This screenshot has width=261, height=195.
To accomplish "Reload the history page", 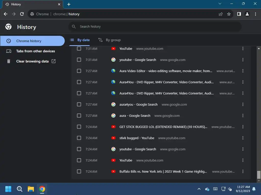I will click(x=22, y=14).
